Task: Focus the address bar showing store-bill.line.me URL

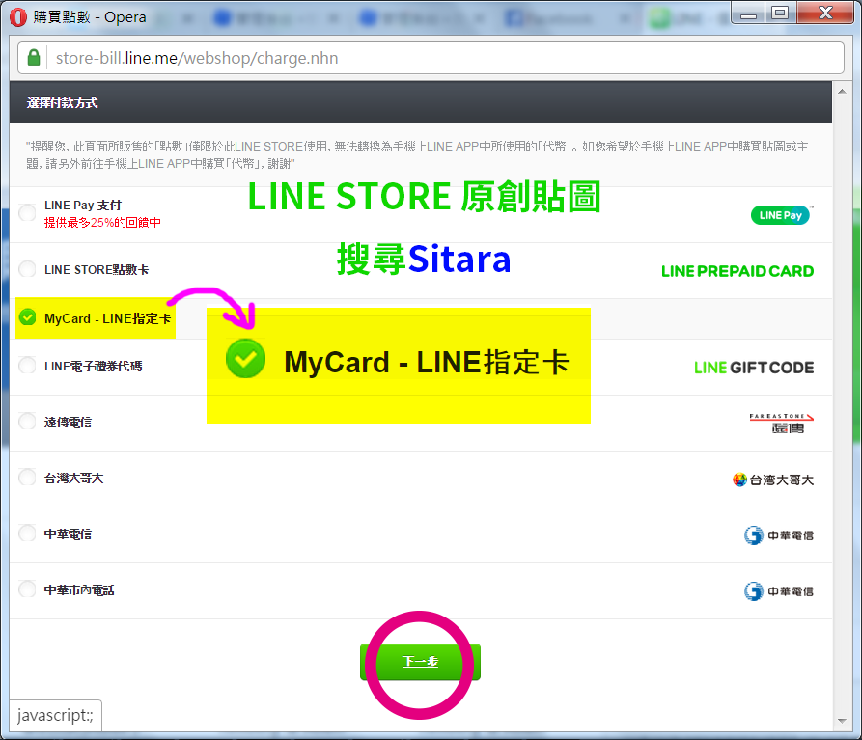Action: 431,58
